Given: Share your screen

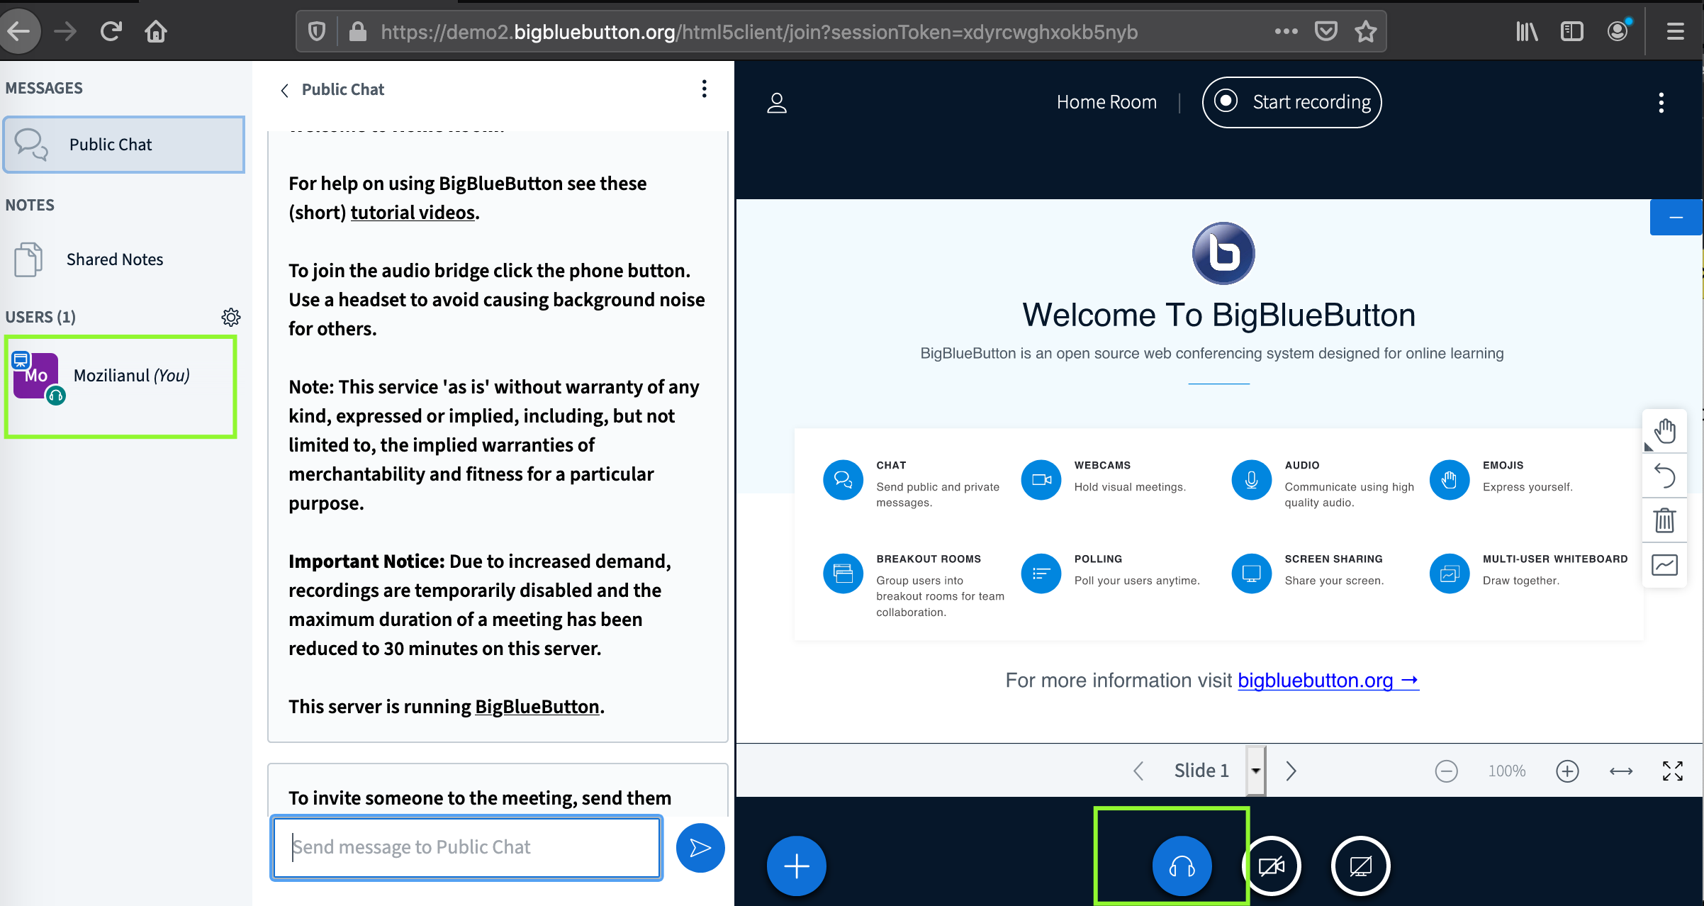Looking at the screenshot, I should click(x=1360, y=866).
